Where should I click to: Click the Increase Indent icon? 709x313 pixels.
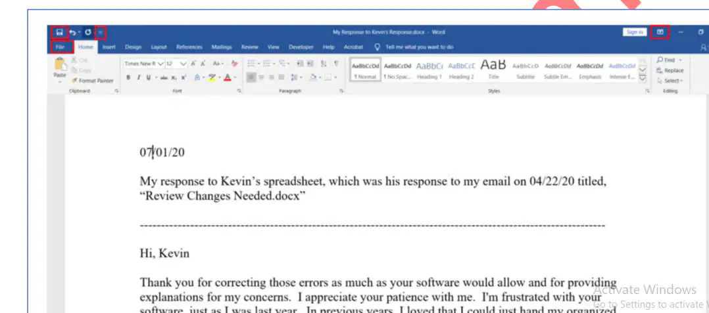pyautogui.click(x=310, y=64)
